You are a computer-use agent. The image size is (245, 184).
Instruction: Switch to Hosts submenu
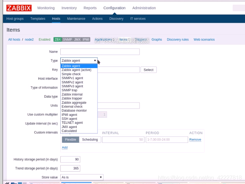(x=56, y=19)
